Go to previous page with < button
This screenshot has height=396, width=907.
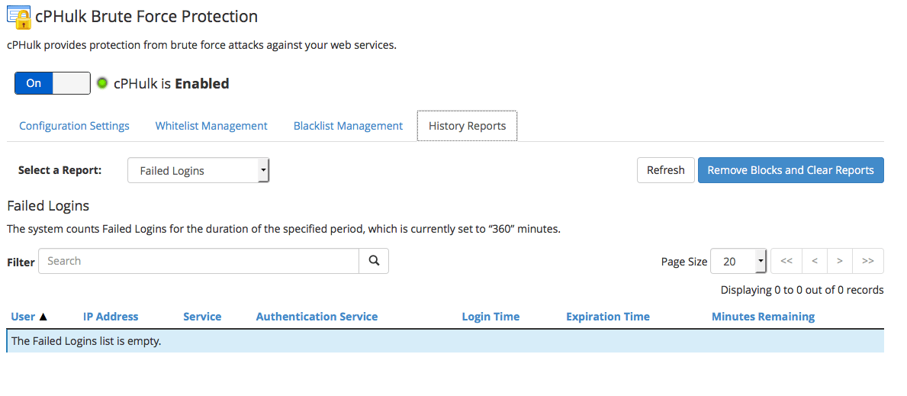815,261
